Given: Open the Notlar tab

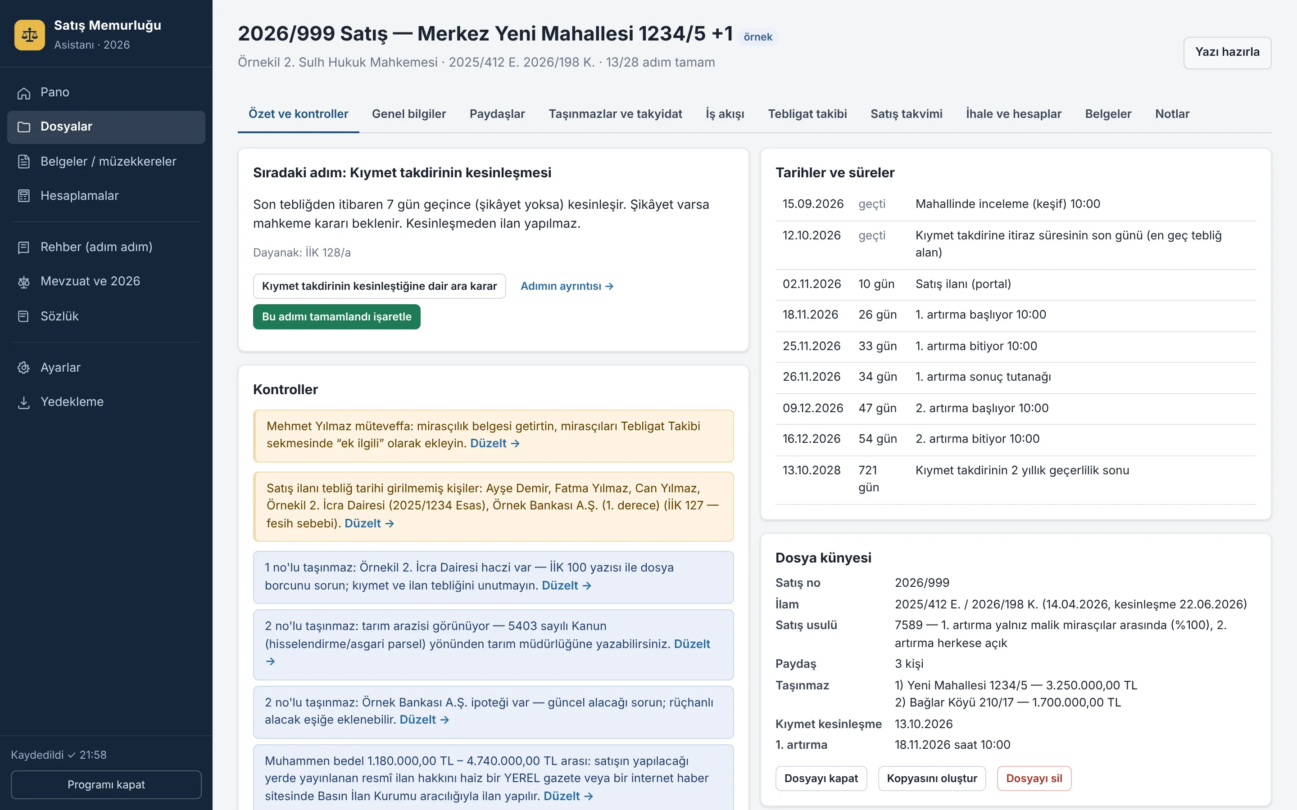Looking at the screenshot, I should click(1172, 113).
